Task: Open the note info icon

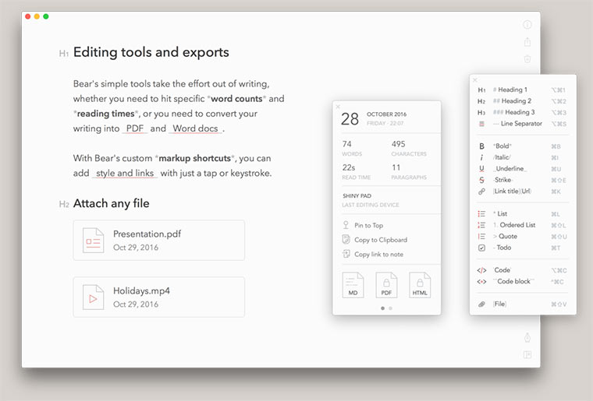Action: pos(527,25)
